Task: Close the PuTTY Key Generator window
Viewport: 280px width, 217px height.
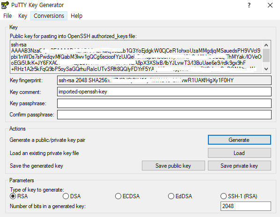Action: click(x=270, y=5)
